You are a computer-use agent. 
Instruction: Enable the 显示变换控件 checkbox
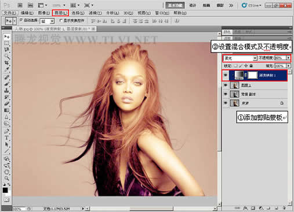(x=61, y=20)
